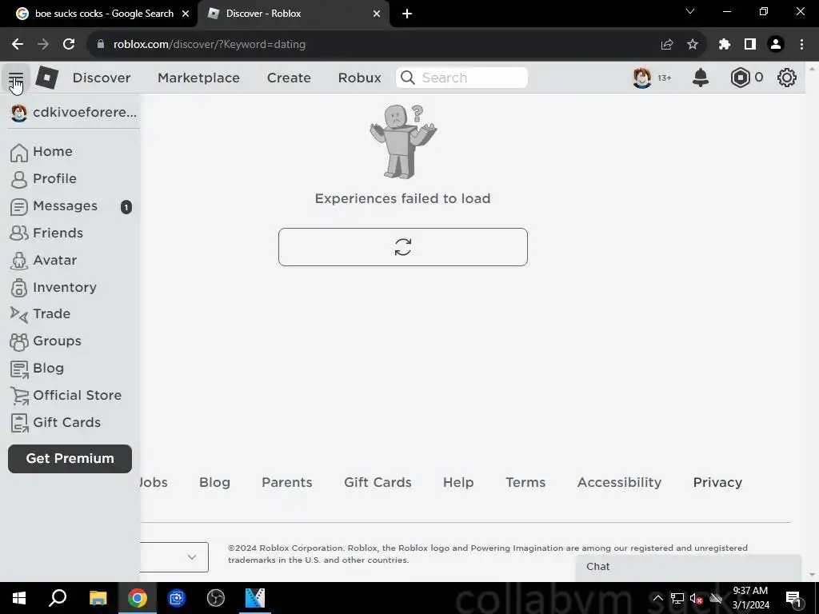Open the Chat panel
The height and width of the screenshot is (614, 819).
pyautogui.click(x=688, y=567)
